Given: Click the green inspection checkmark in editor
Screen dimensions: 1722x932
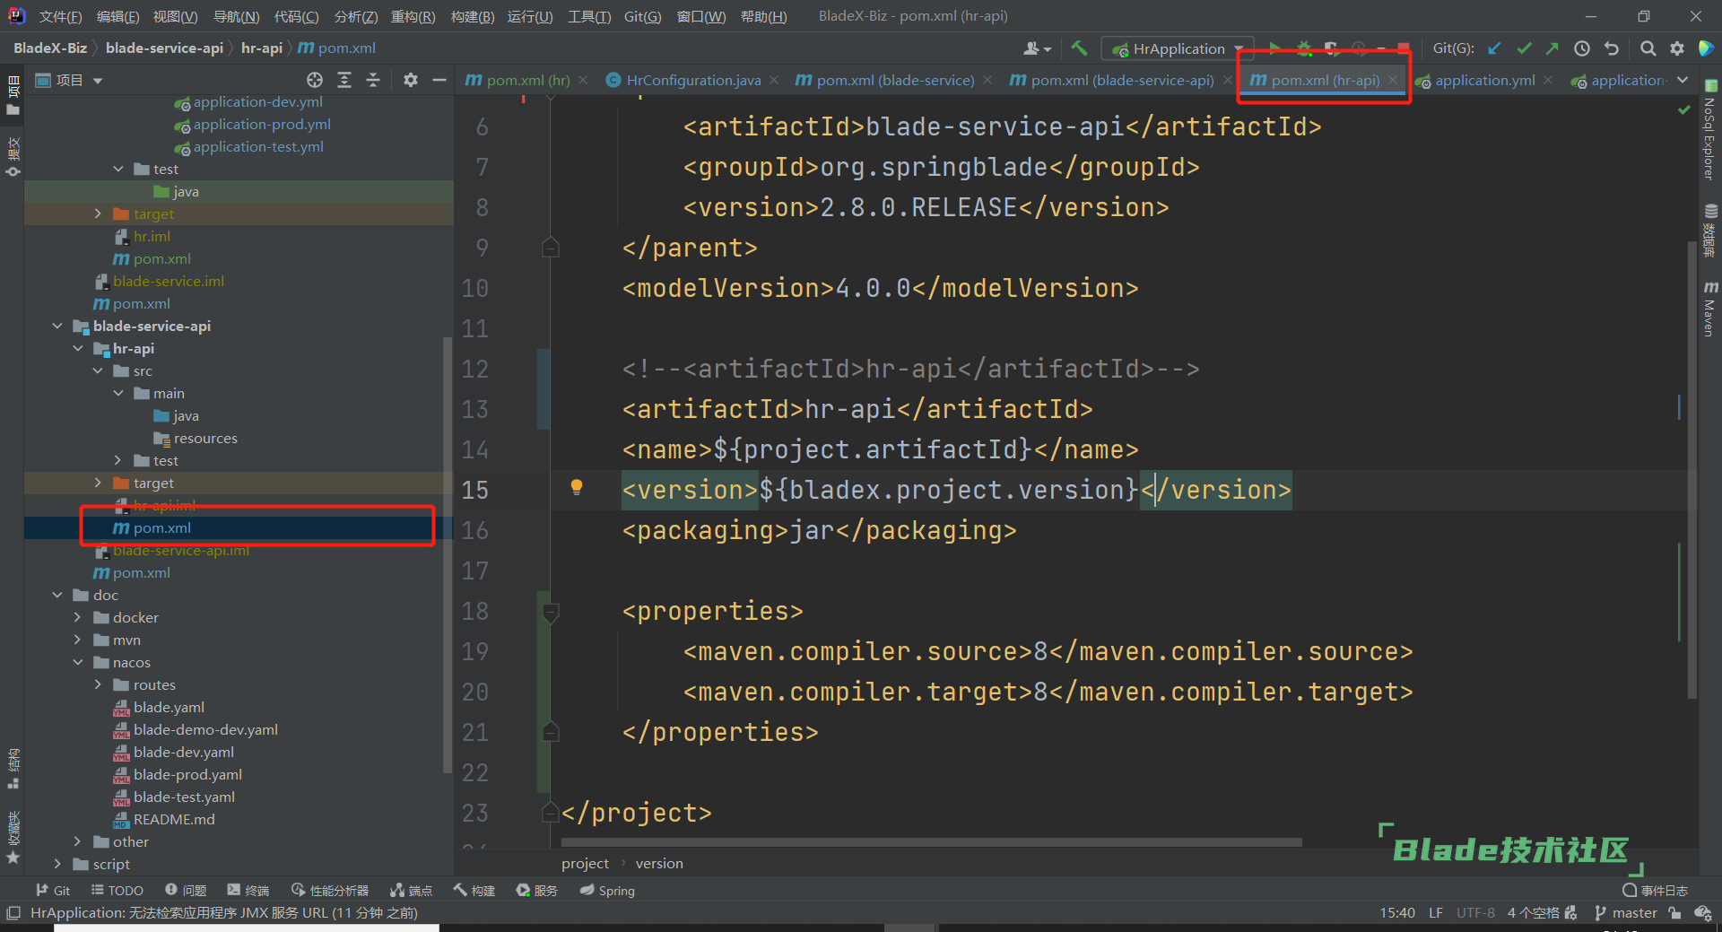Looking at the screenshot, I should [1683, 110].
